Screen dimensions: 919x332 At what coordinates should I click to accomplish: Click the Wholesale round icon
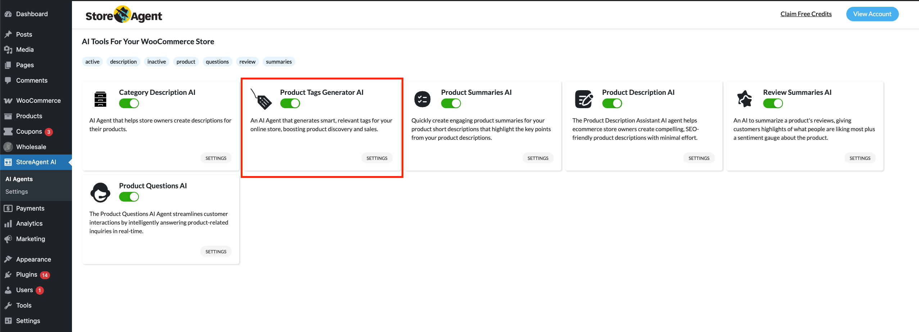click(8, 147)
